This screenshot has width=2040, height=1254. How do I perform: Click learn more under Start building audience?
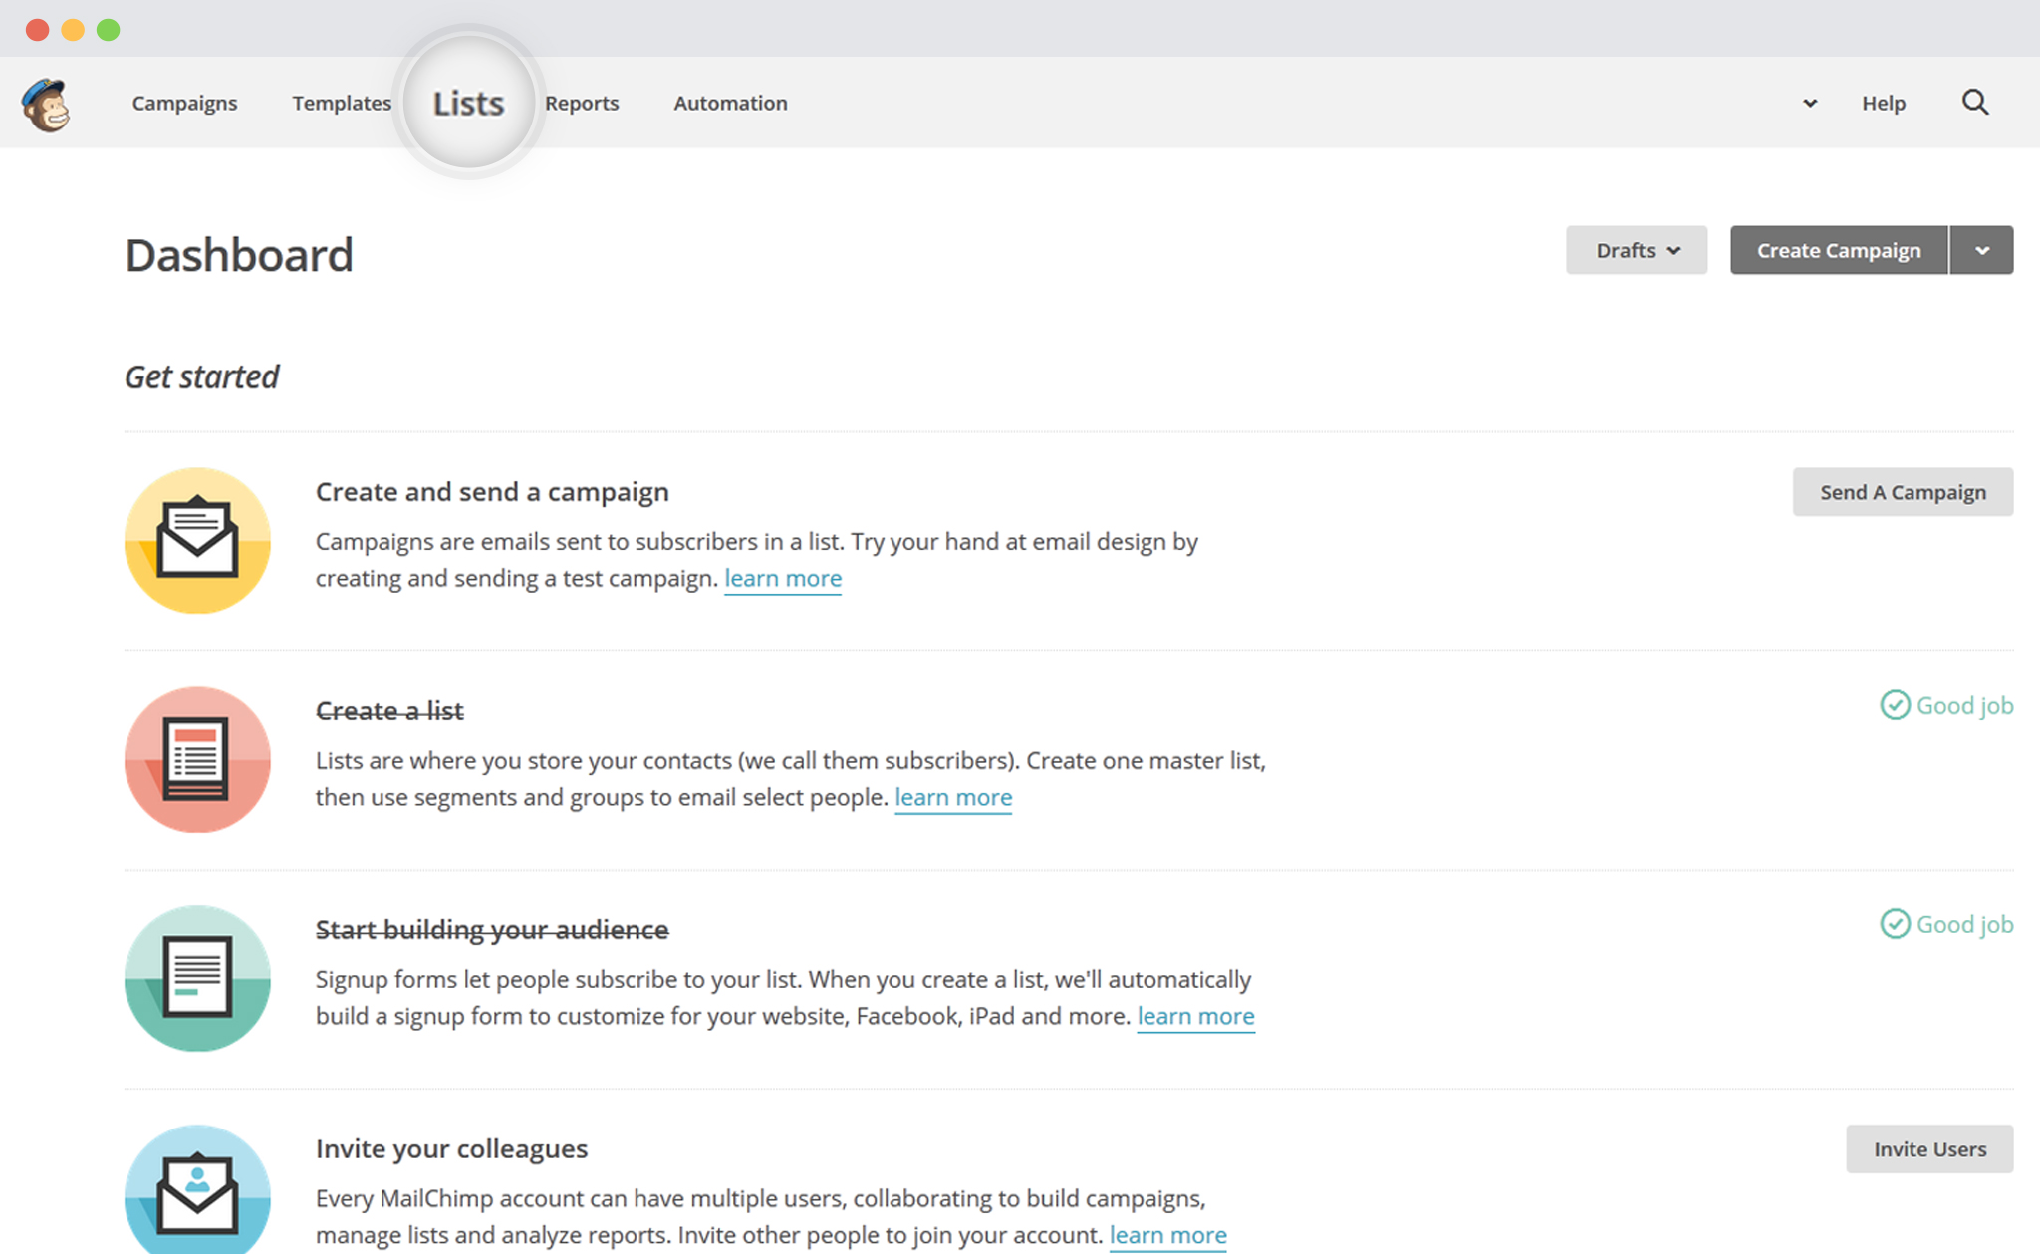click(x=1195, y=1015)
